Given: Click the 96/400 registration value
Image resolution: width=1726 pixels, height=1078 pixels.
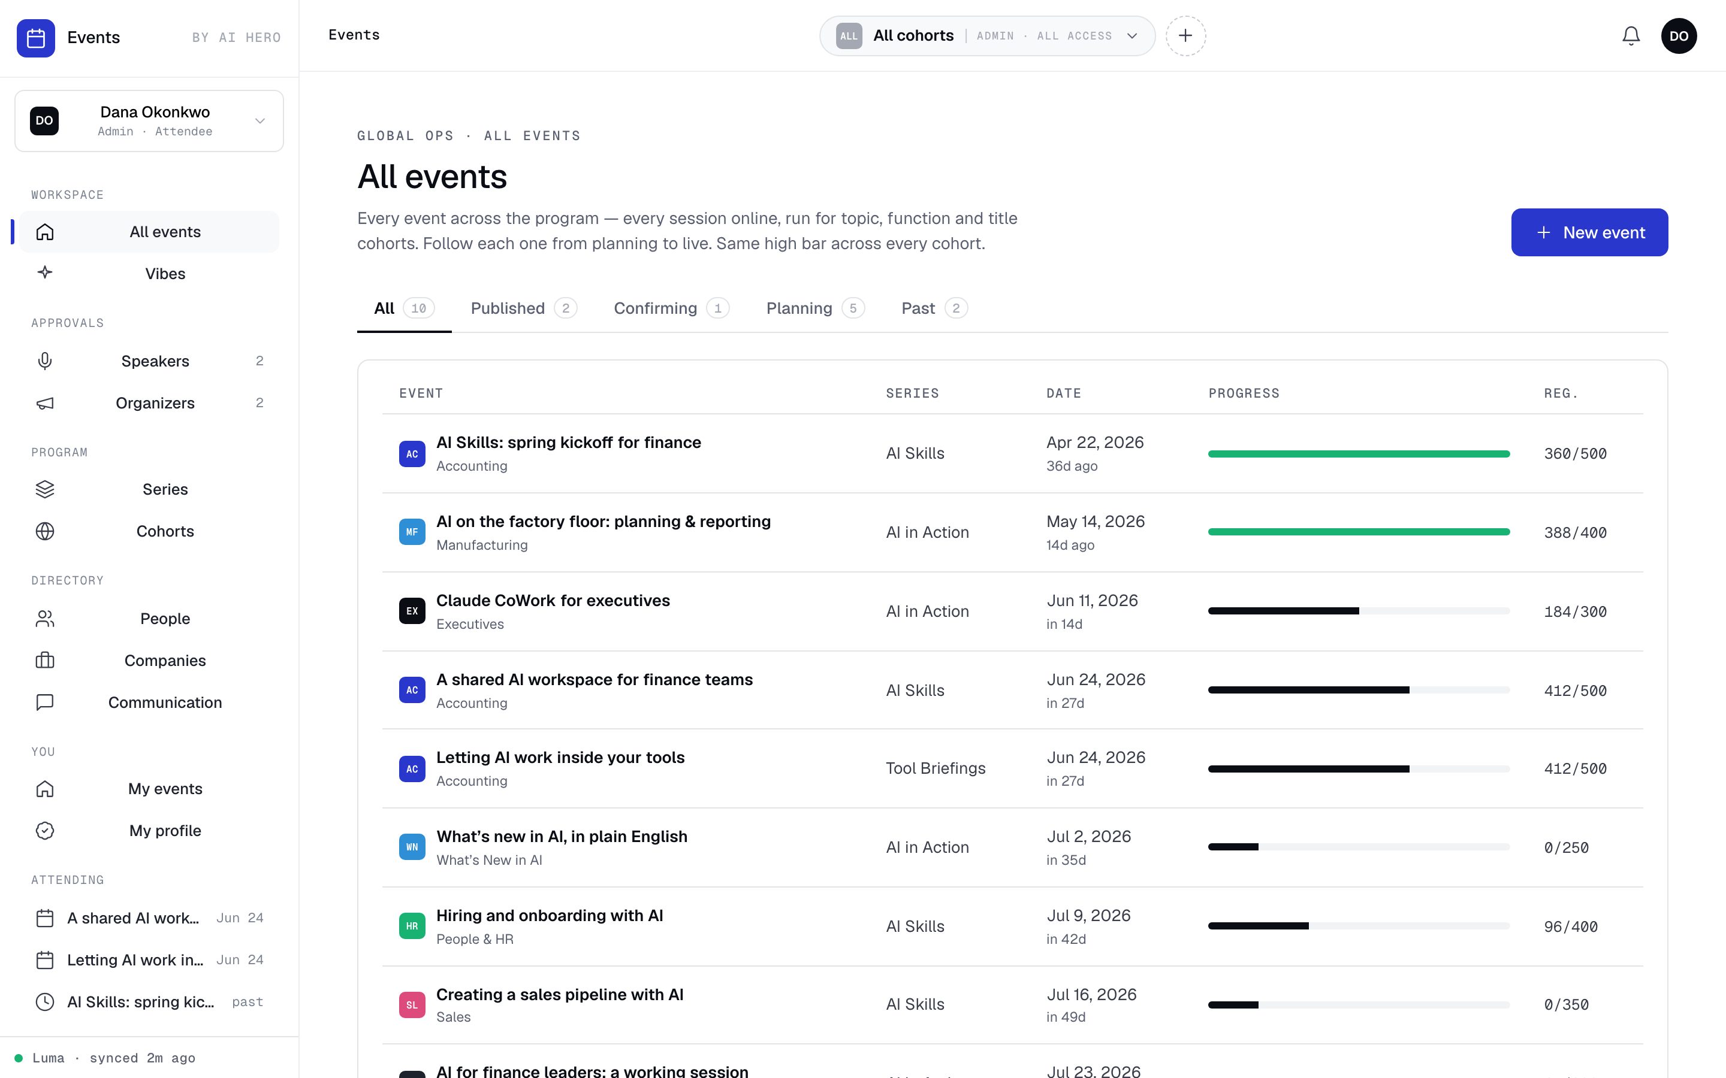Looking at the screenshot, I should coord(1571,927).
